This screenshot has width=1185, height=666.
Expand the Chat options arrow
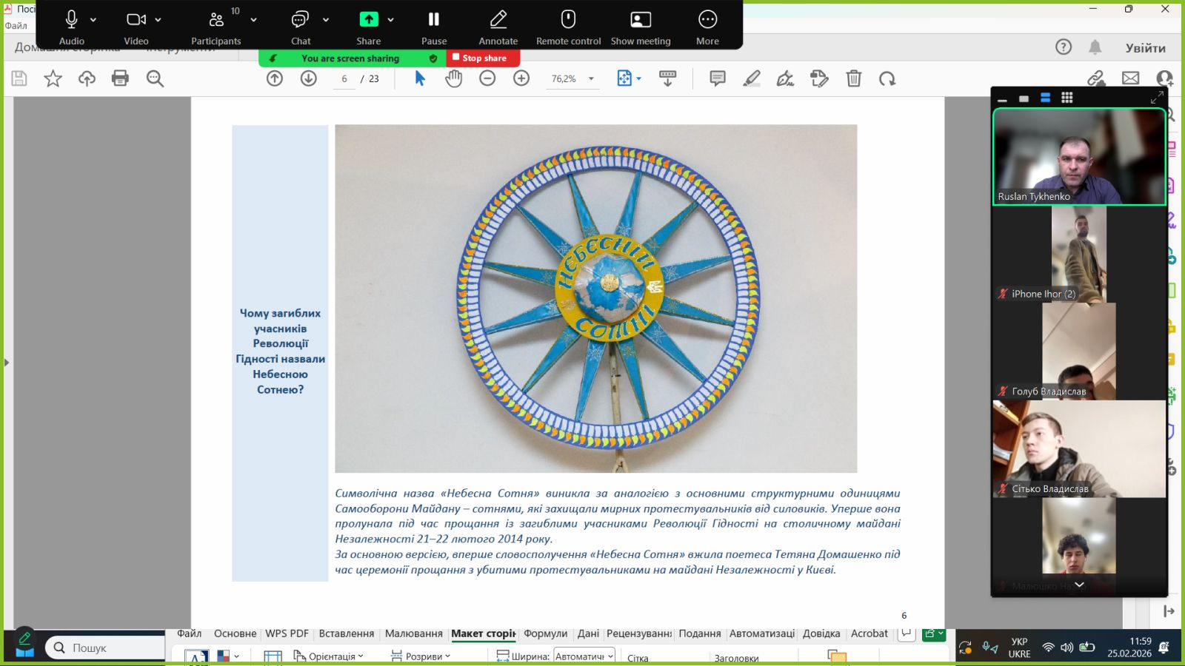pyautogui.click(x=326, y=20)
